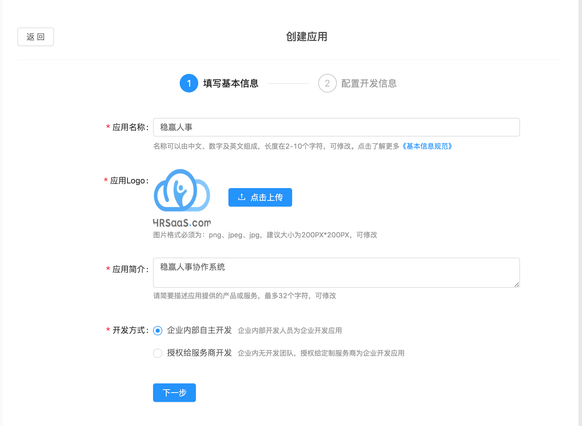Focus the 应用简介 text area

[x=336, y=272]
